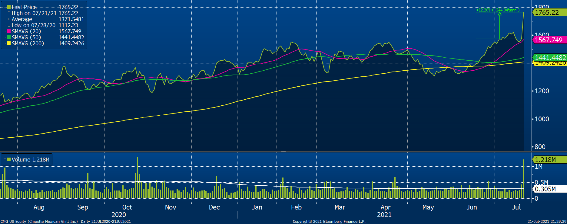567x224 pixels.
Task: Select the 'High on 07/21/21' legend label
Action: tap(34, 13)
